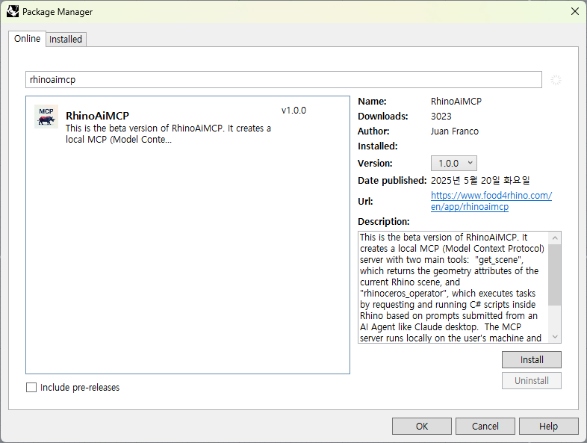Click the Help button
This screenshot has width=587, height=443.
click(x=548, y=426)
